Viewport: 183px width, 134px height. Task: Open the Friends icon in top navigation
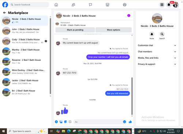point(73,5)
